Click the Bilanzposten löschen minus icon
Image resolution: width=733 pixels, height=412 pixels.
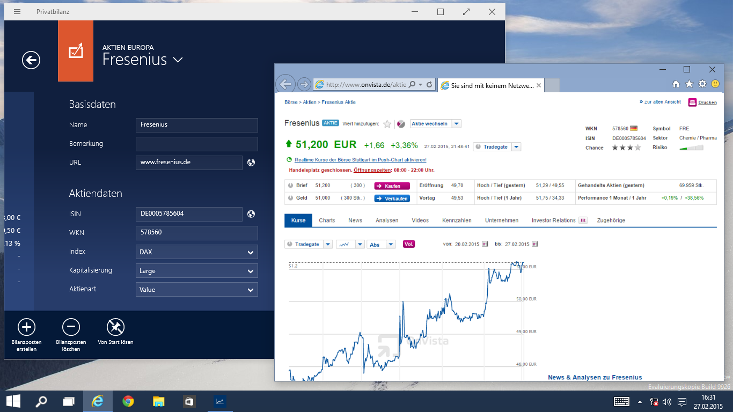[x=71, y=327]
